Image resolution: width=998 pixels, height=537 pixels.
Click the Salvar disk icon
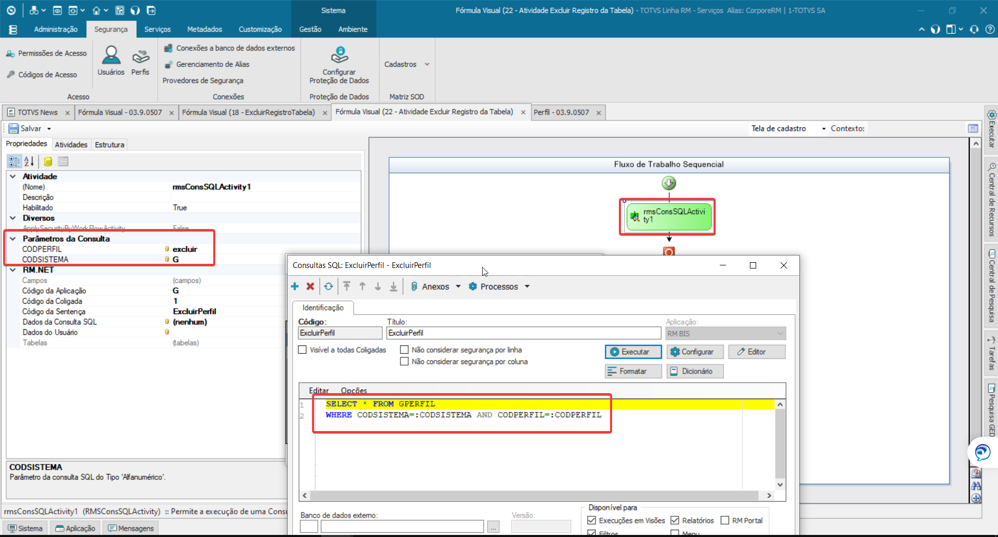coord(14,128)
